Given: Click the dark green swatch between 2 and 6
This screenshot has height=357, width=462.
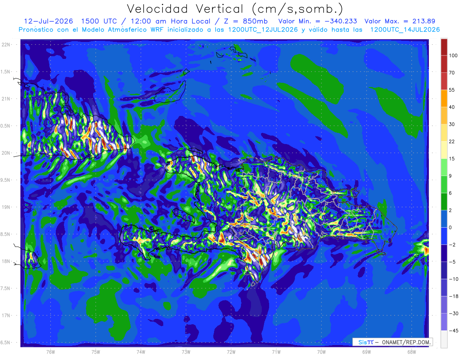Looking at the screenshot, I should [444, 202].
